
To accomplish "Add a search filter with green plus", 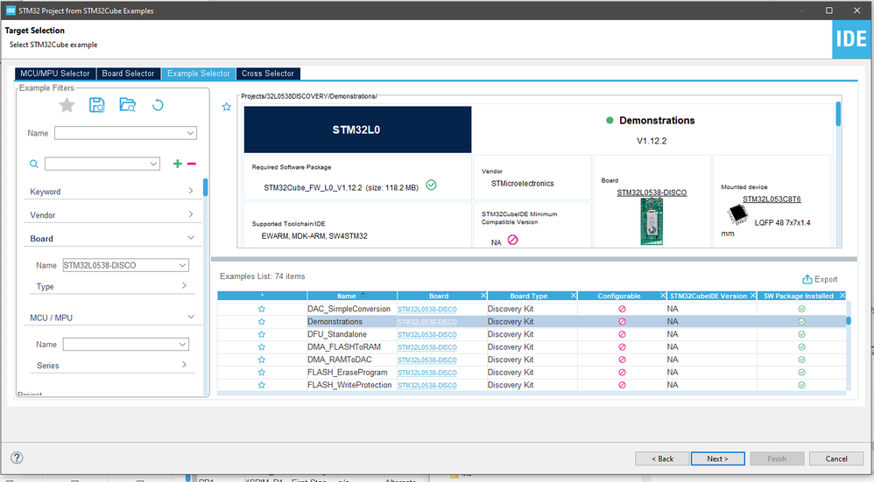I will click(x=177, y=164).
